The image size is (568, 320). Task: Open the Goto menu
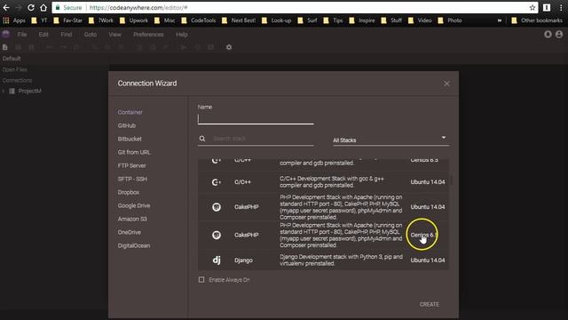[x=91, y=35]
